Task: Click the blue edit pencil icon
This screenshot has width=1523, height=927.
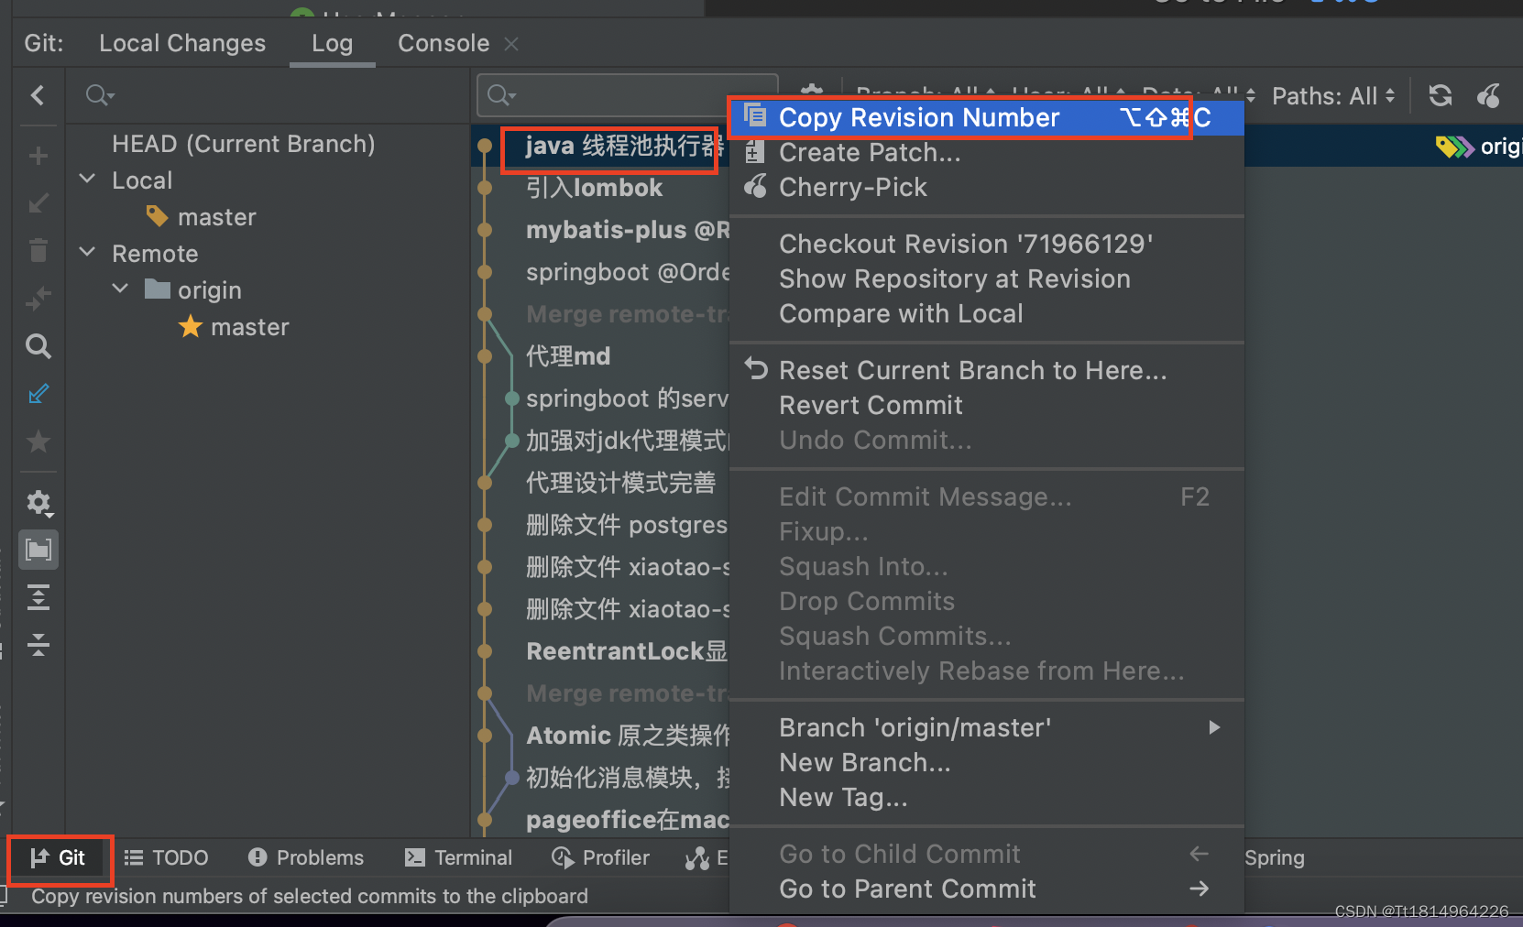Action: pyautogui.click(x=38, y=394)
